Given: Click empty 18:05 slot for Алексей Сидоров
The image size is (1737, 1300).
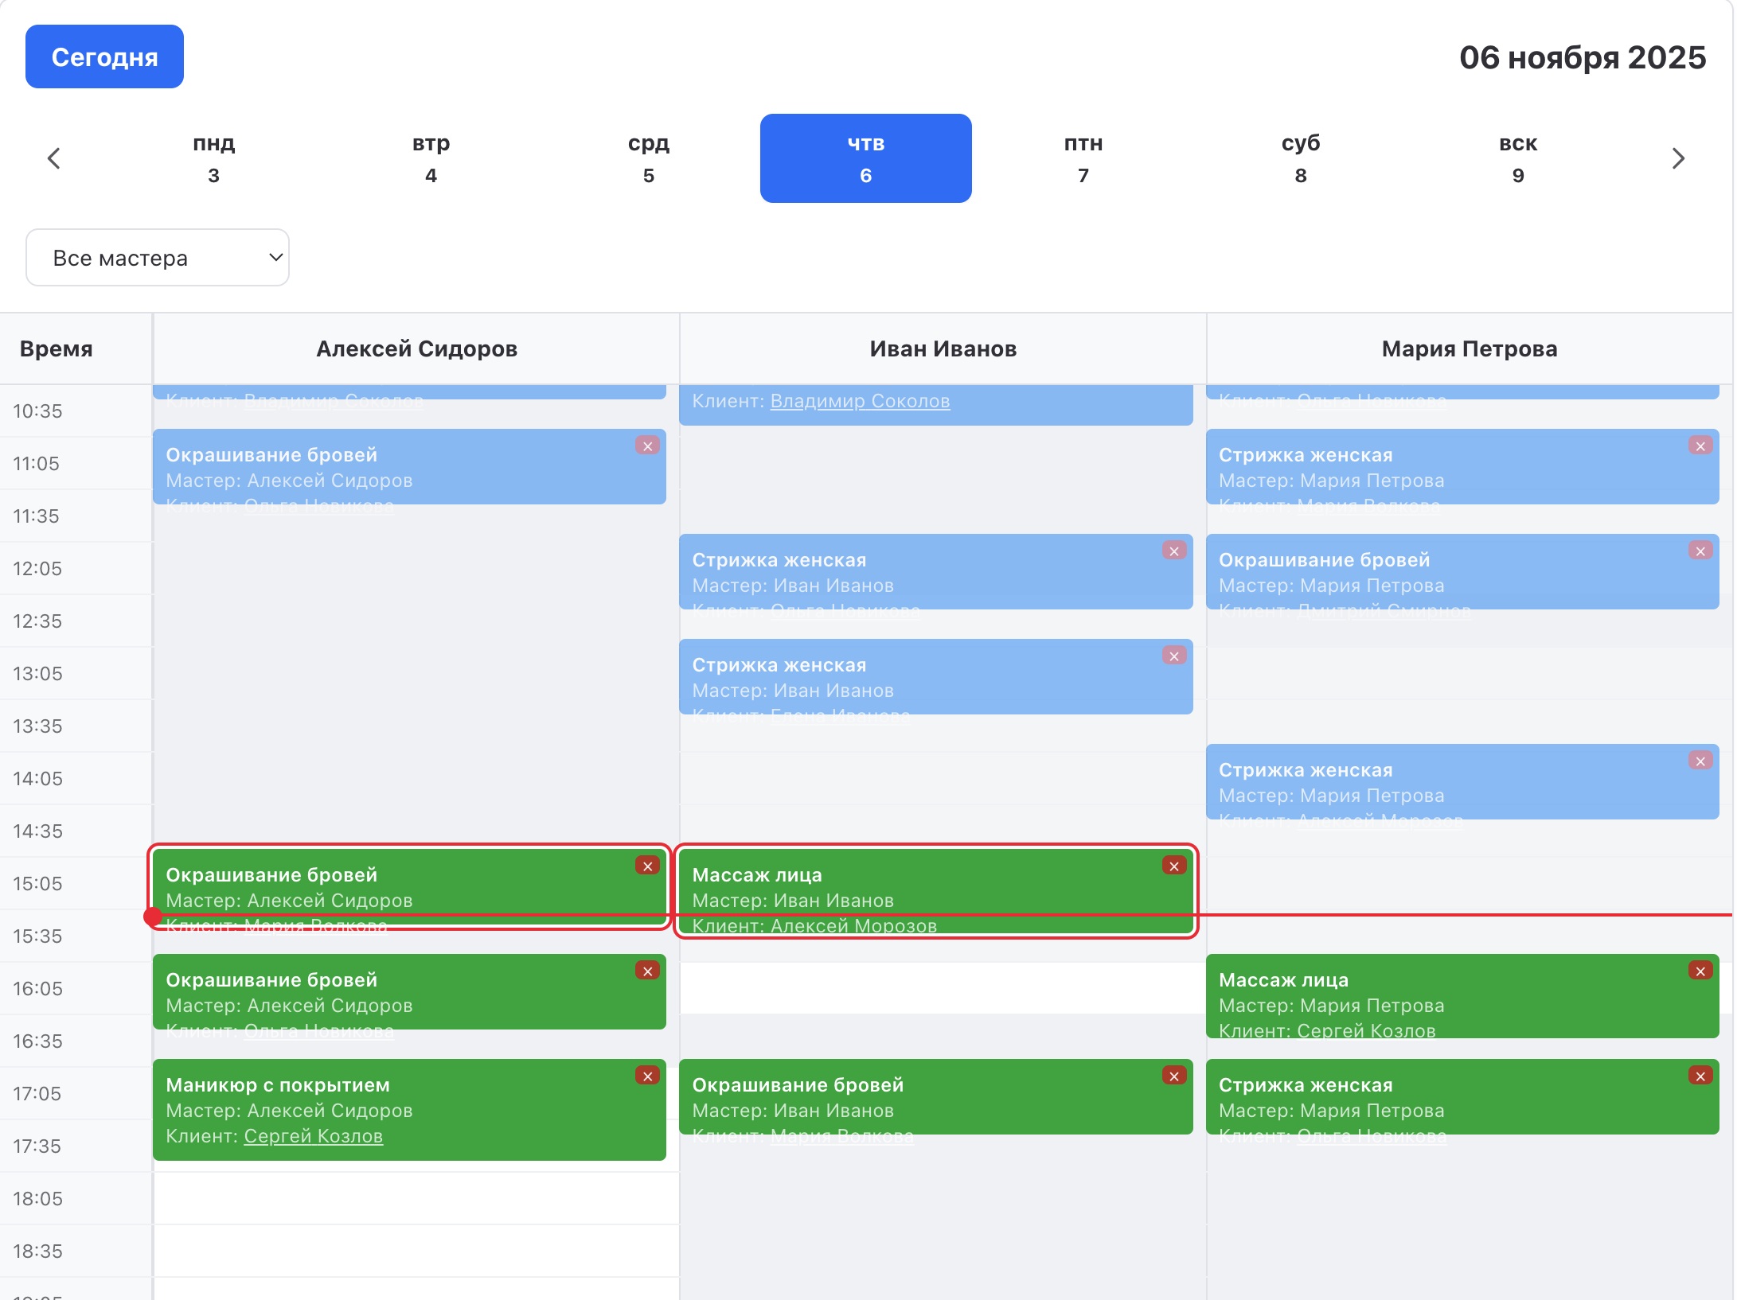Looking at the screenshot, I should click(416, 1198).
